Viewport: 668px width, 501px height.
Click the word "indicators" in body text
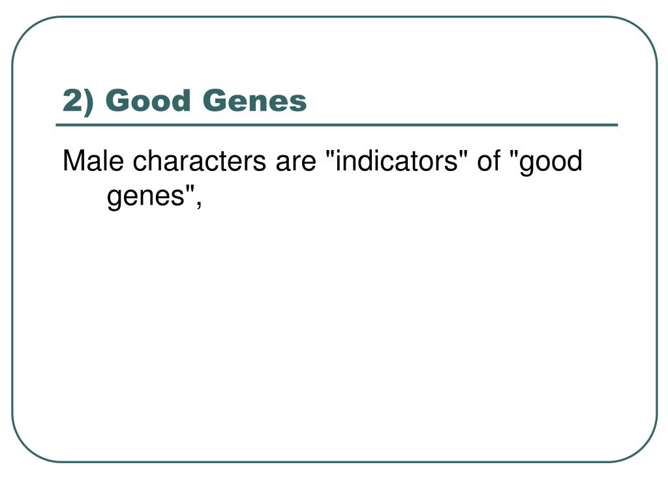[x=396, y=160]
